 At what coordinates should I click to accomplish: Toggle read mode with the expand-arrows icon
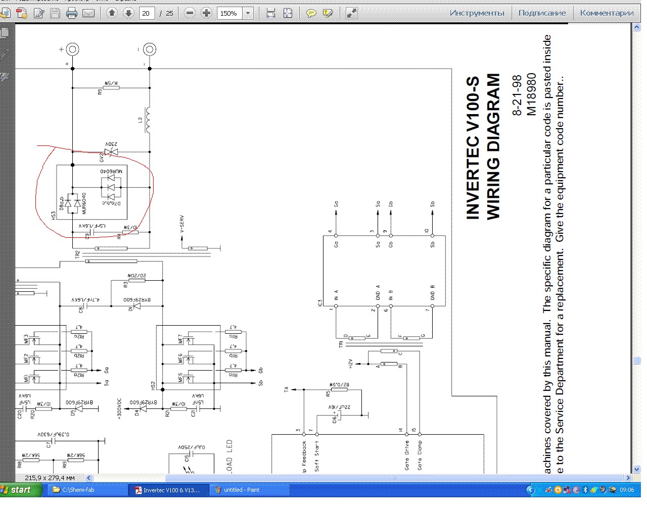point(352,13)
